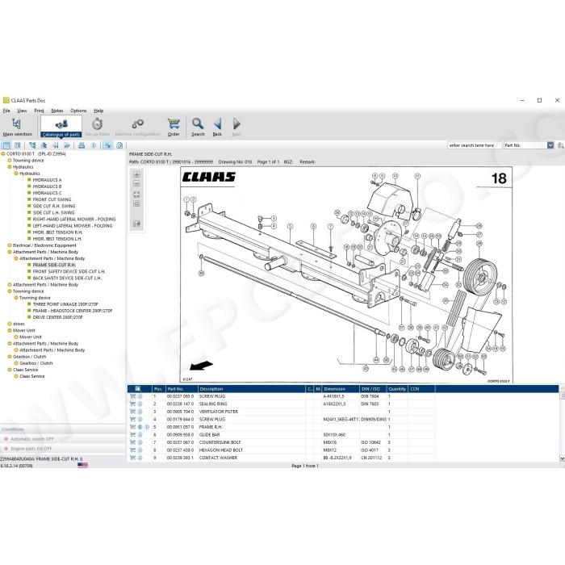Show info for SEALING RING row
This screenshot has height=565, width=565.
tap(140, 404)
